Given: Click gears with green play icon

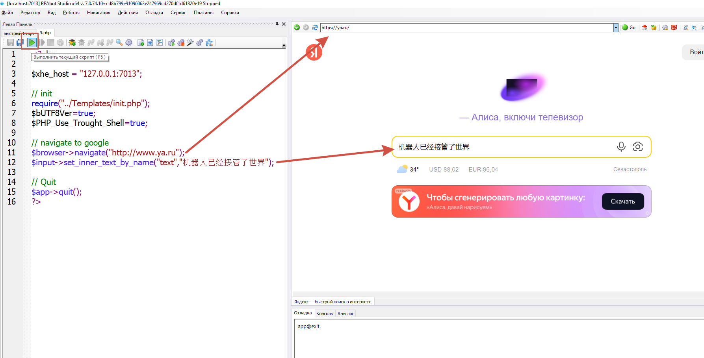Looking at the screenshot, I should point(171,42).
